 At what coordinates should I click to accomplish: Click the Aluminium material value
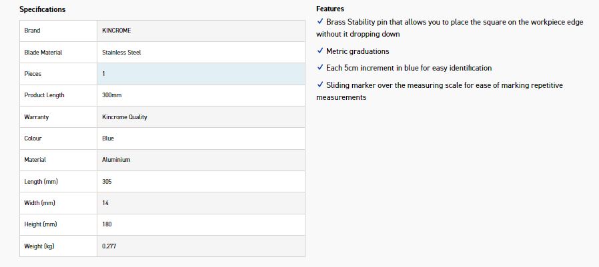point(116,160)
